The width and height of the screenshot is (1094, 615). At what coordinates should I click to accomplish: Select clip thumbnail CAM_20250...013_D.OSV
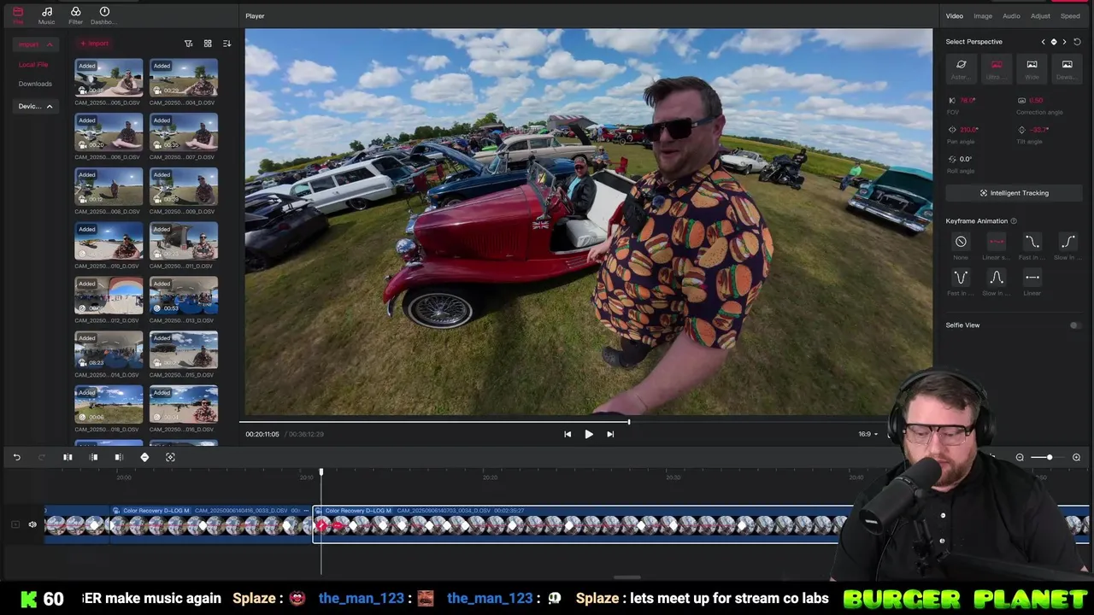coord(183,296)
